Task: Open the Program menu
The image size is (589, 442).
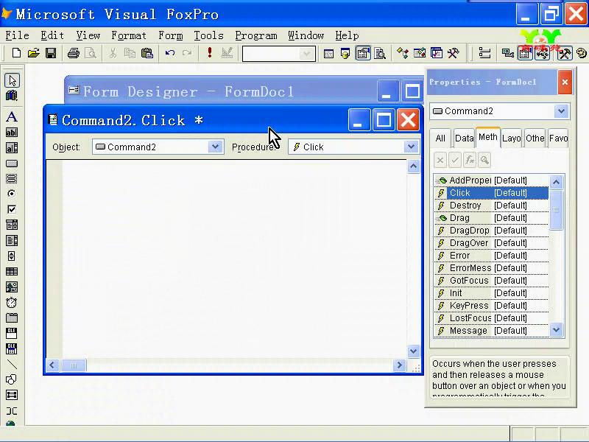Action: [256, 35]
